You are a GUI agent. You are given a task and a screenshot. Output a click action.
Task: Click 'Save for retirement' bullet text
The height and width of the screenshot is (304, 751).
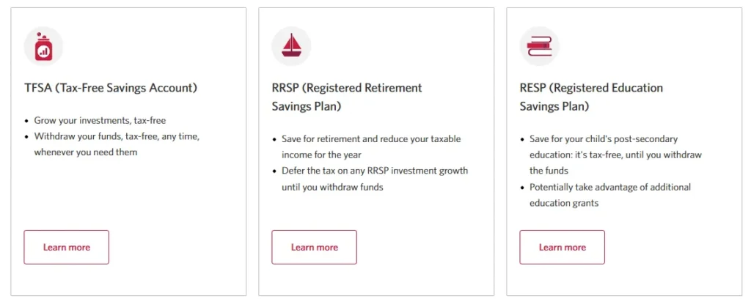click(x=371, y=138)
